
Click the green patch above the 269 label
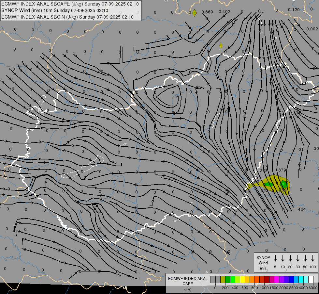[283, 184]
